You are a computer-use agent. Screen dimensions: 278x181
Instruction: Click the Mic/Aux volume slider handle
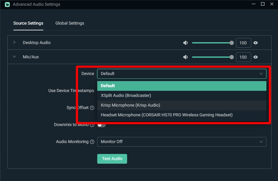[231, 57]
